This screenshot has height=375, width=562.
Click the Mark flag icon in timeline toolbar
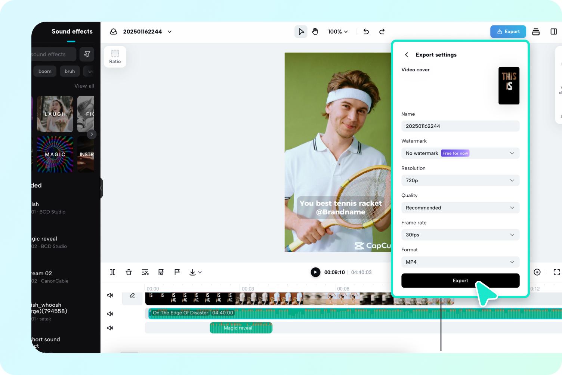click(x=177, y=272)
